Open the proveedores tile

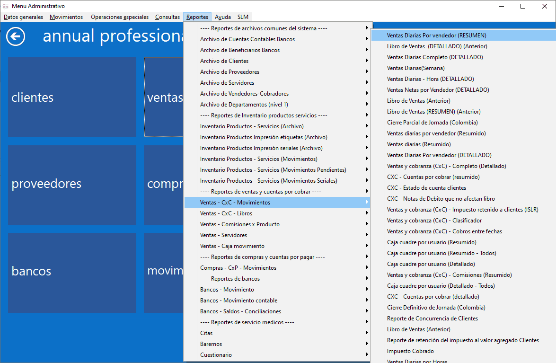72,185
